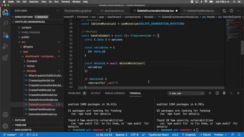This screenshot has width=244, height=137.
Task: Open notifications bell in status bar
Action: click(x=239, y=134)
